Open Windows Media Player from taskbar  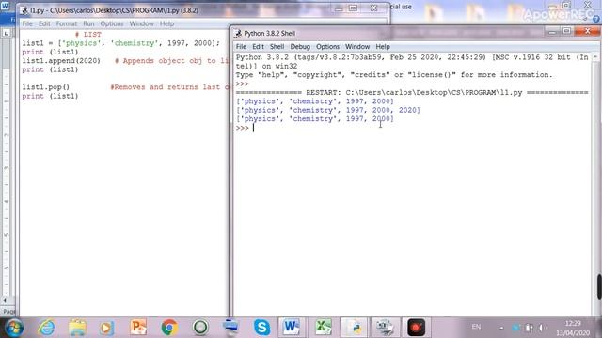[107, 328]
